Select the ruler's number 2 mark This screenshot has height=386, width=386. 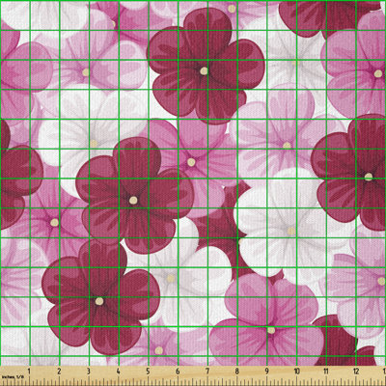coord(59,372)
